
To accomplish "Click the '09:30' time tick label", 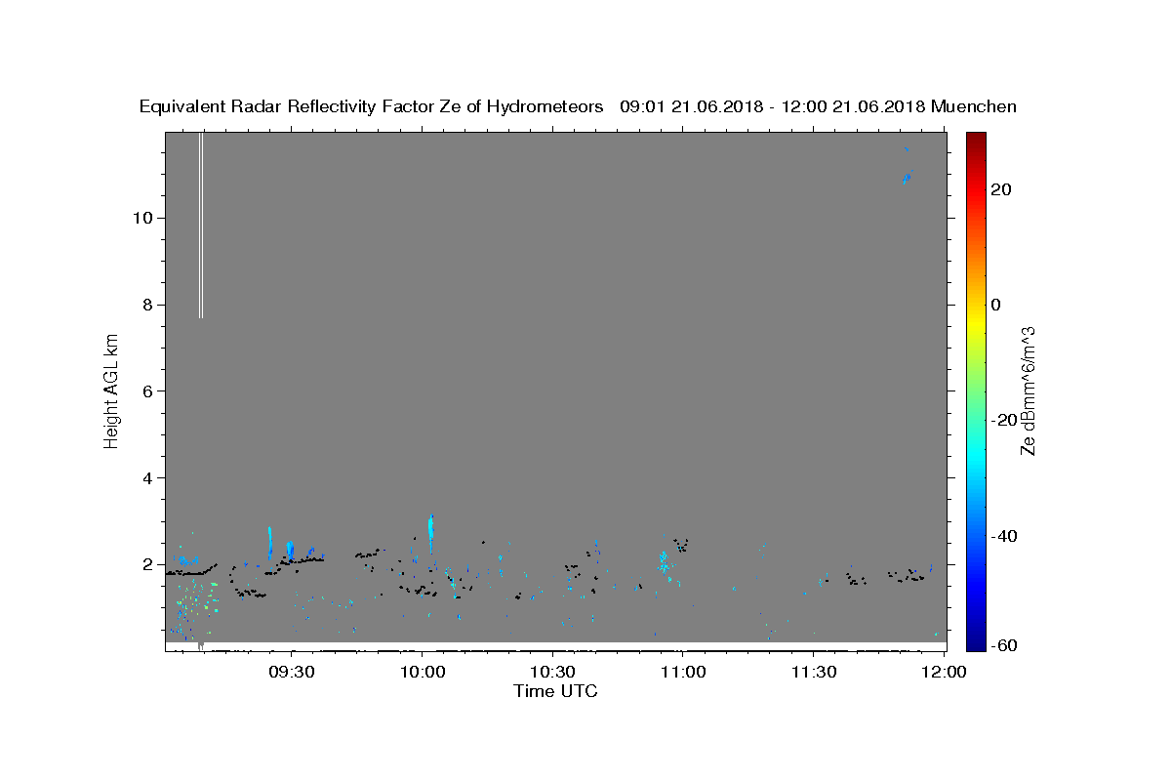I will click(x=292, y=672).
